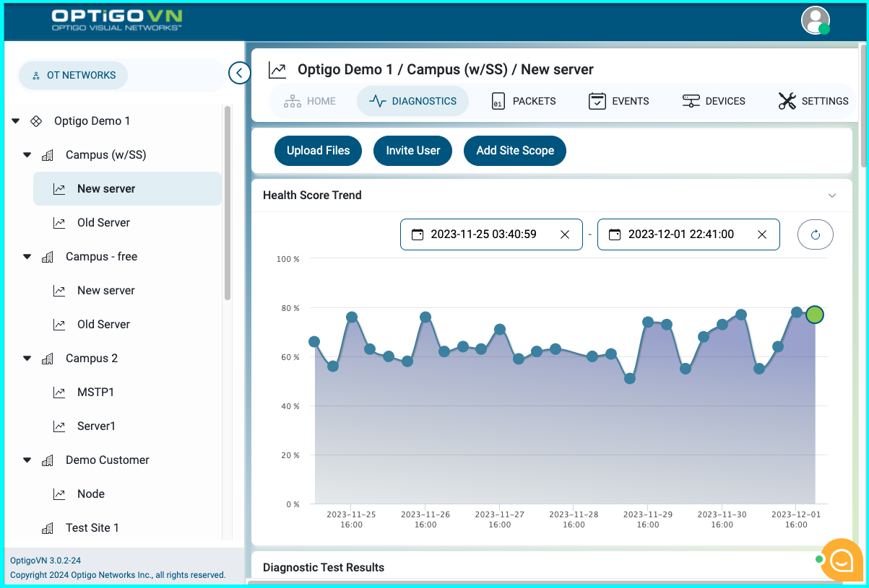The width and height of the screenshot is (869, 588).
Task: Open the support chat bubble
Action: click(842, 559)
